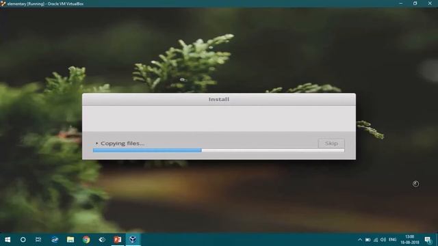Show hidden system tray icons
This screenshot has height=246, width=438.
pos(360,240)
